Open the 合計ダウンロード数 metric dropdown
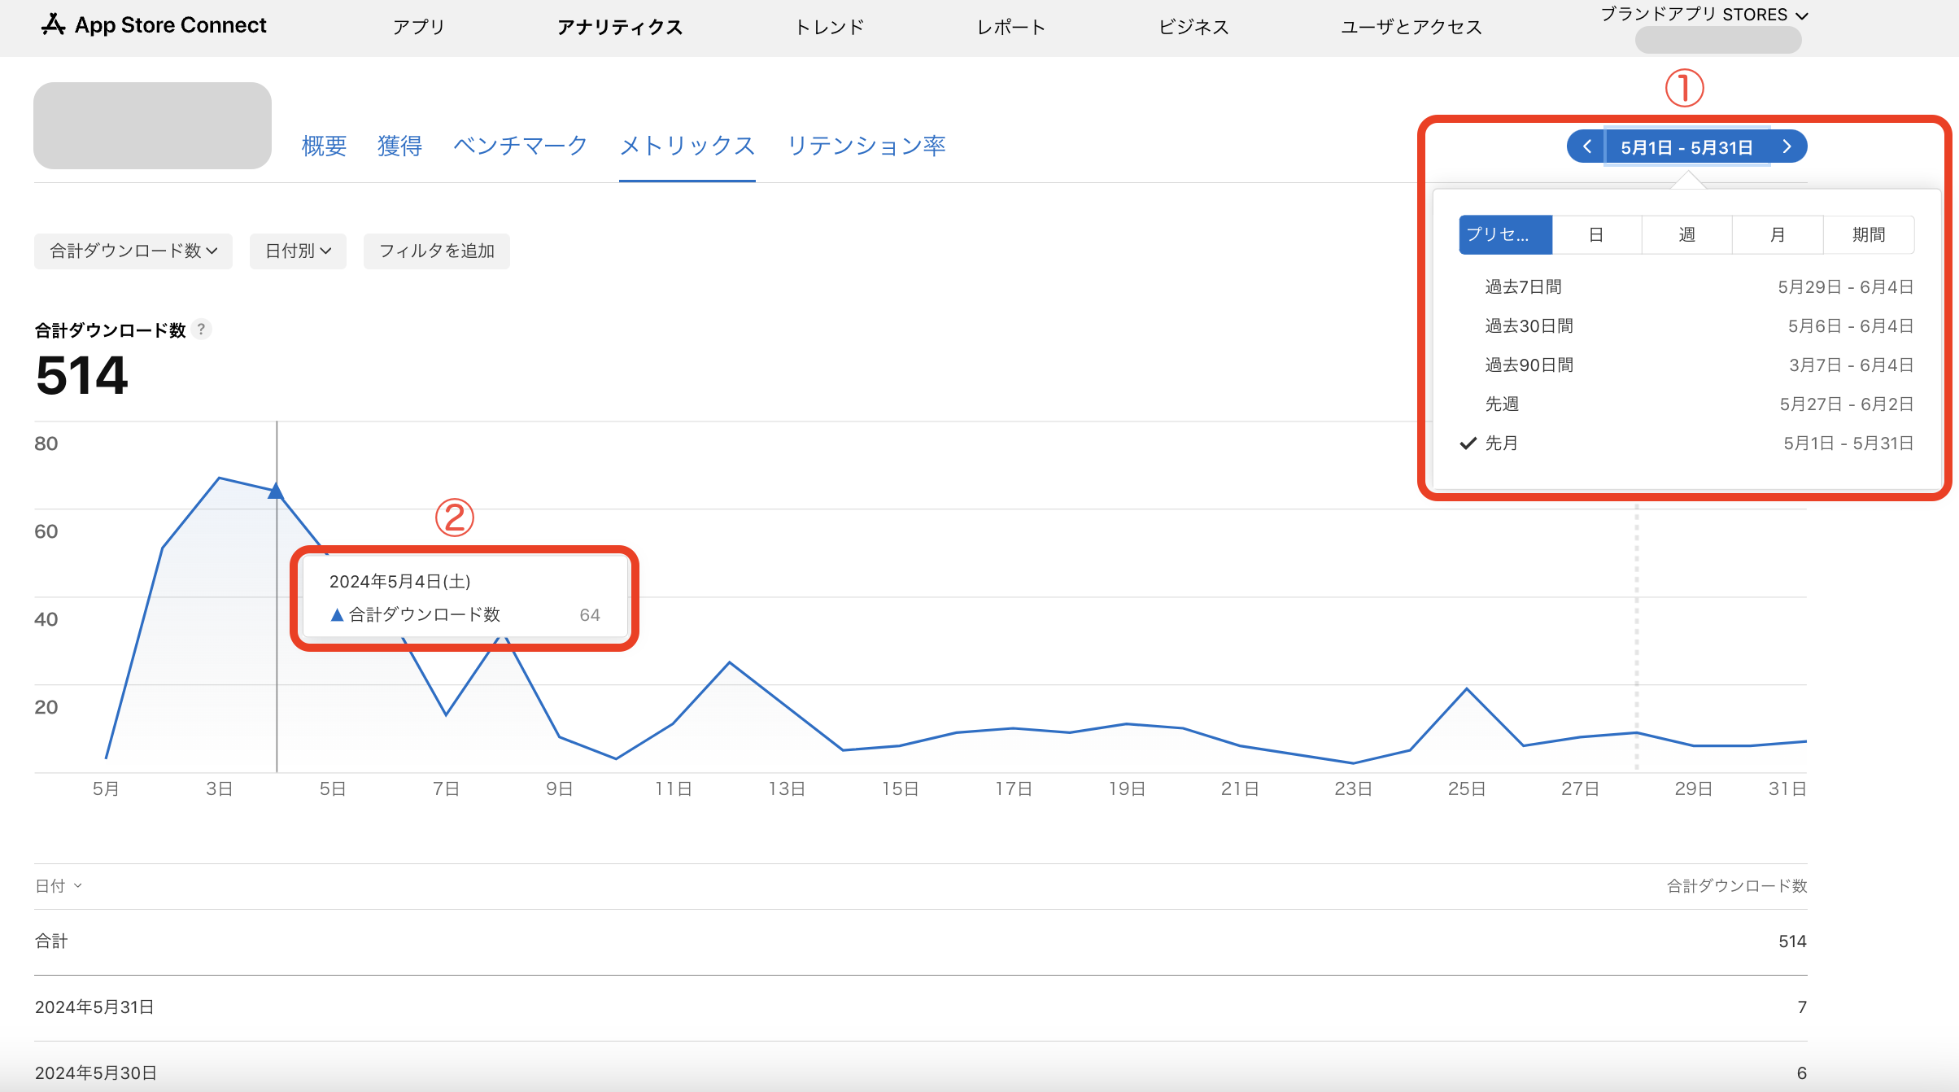 pos(133,251)
